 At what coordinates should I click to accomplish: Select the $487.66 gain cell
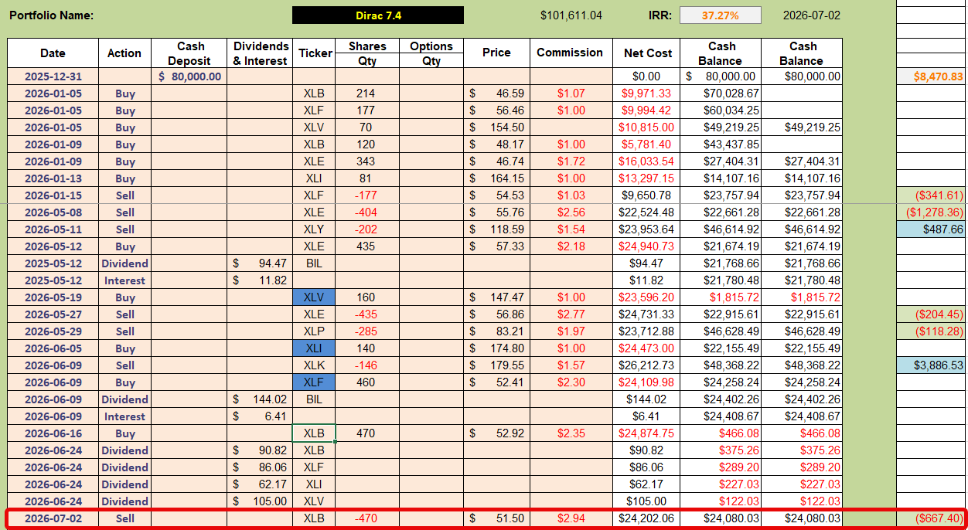tap(931, 229)
